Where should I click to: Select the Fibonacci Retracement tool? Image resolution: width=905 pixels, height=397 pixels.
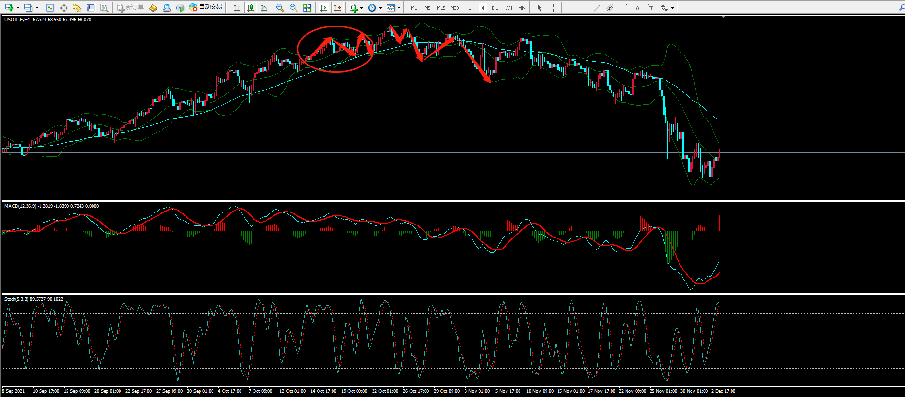(x=624, y=8)
